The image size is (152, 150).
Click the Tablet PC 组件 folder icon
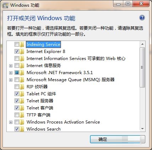point(22,94)
